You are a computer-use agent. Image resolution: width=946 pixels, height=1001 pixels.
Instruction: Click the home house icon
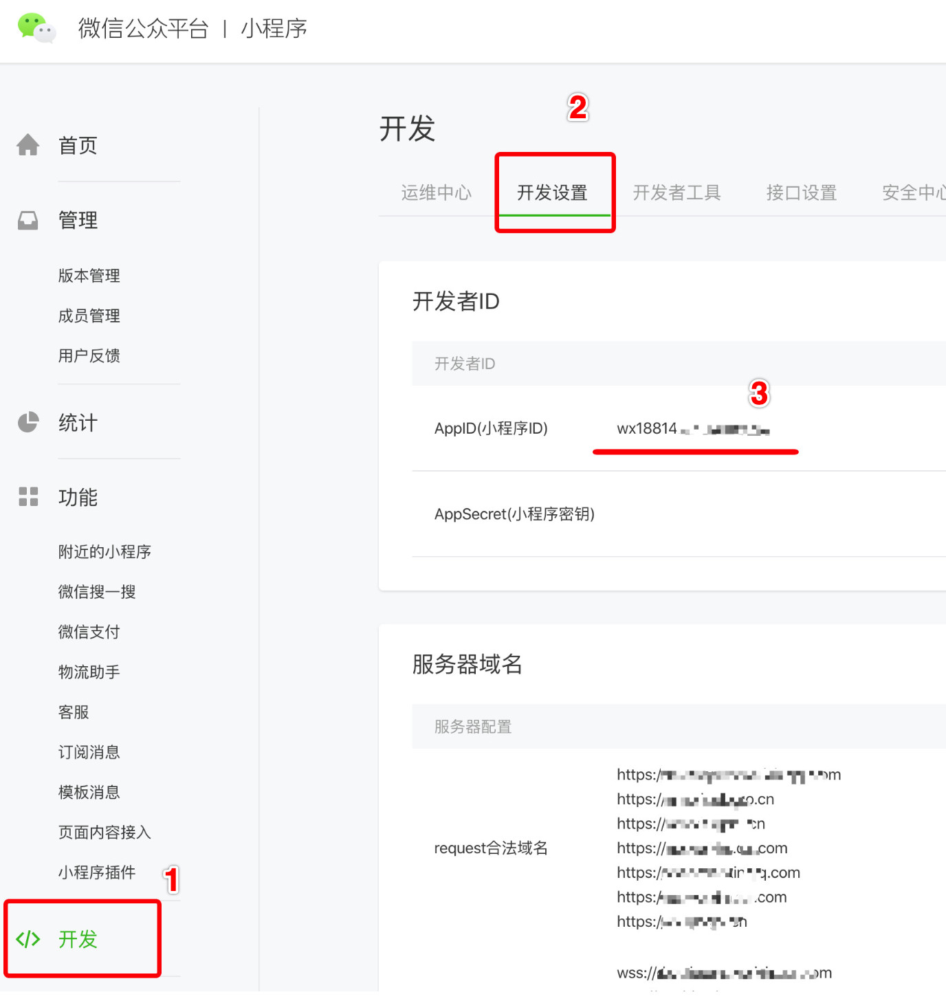(x=28, y=145)
